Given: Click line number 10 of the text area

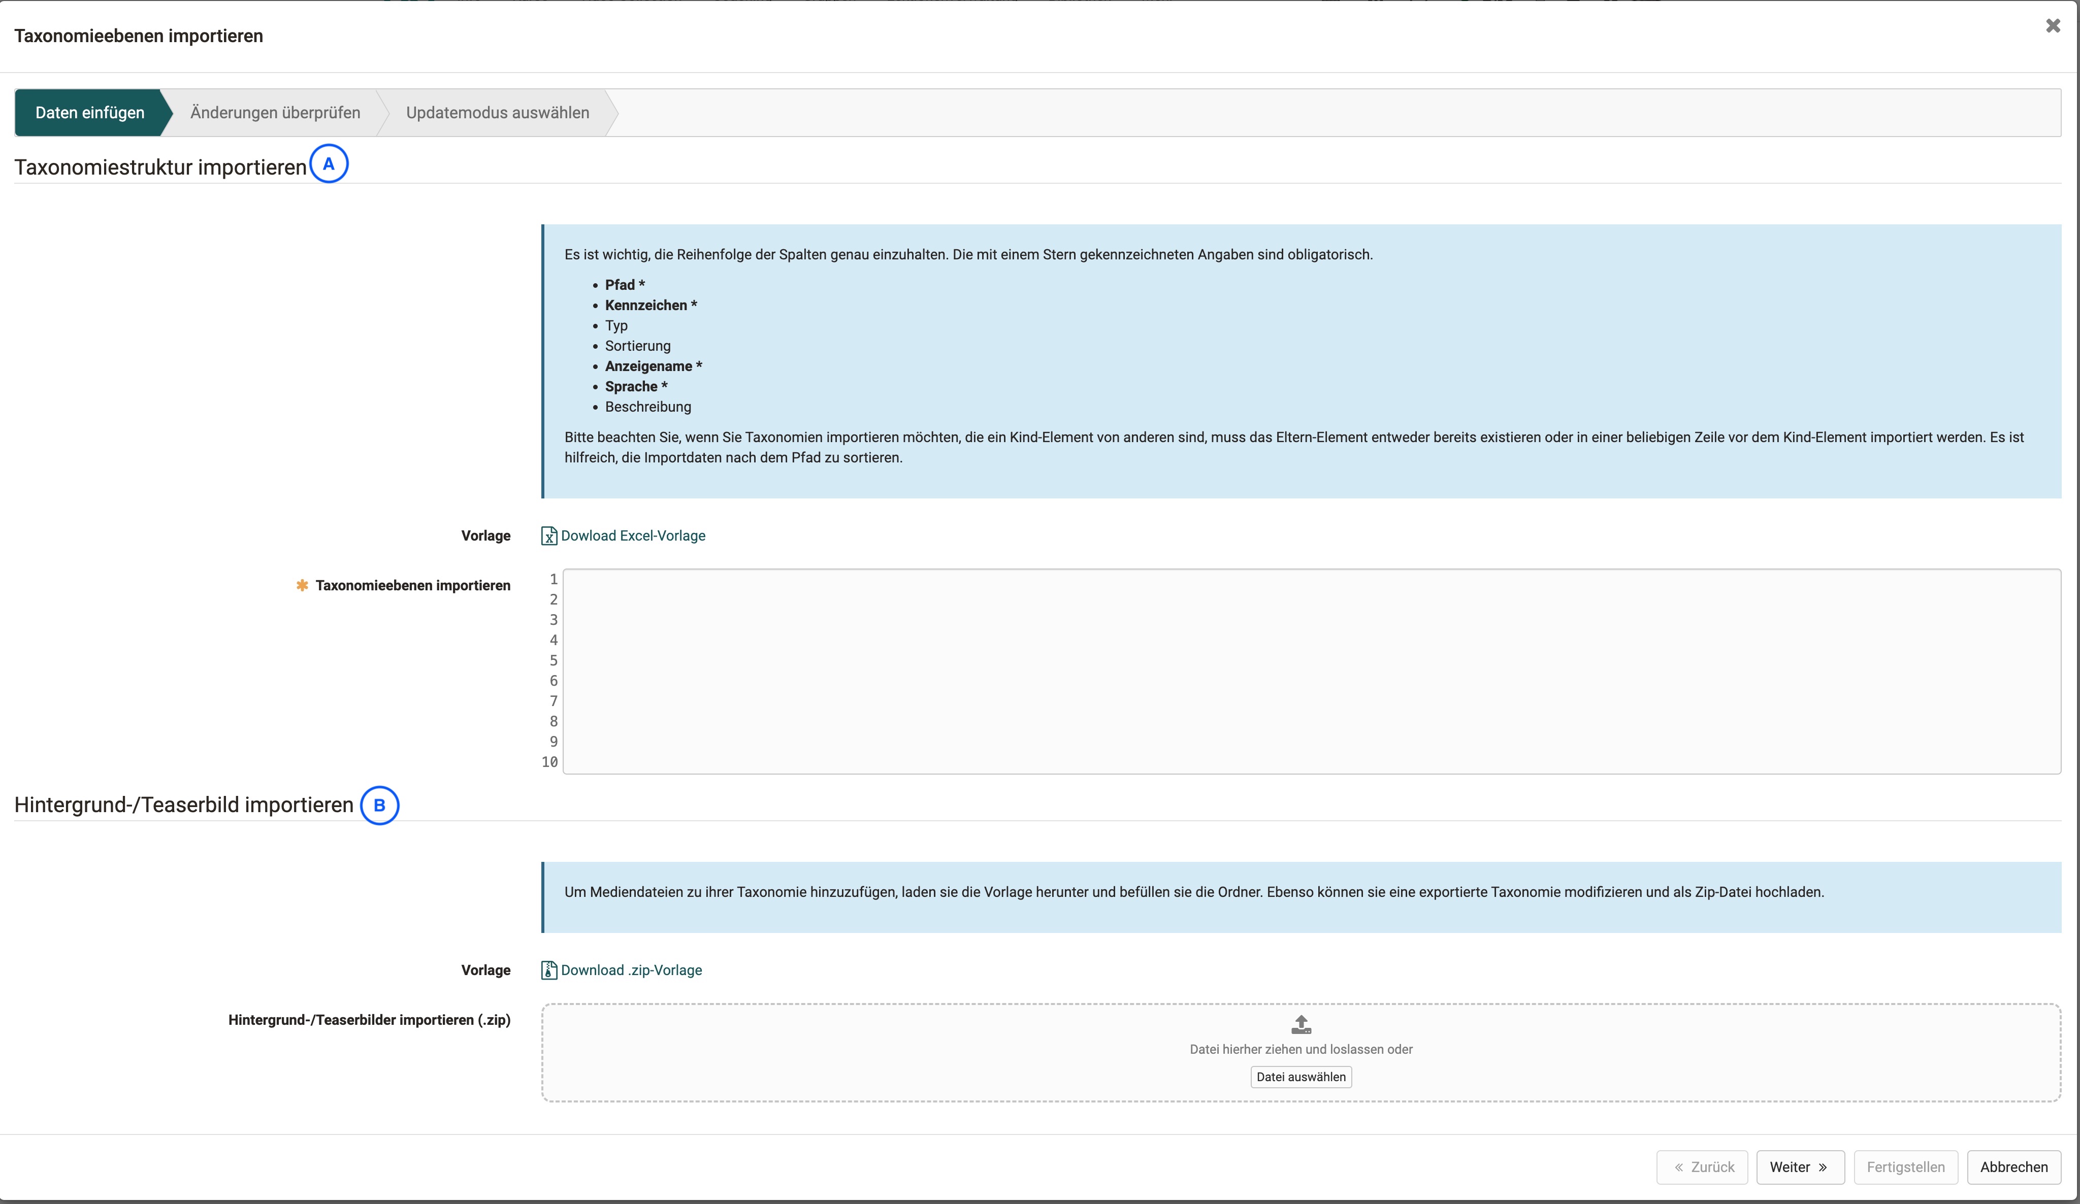Looking at the screenshot, I should tap(550, 762).
